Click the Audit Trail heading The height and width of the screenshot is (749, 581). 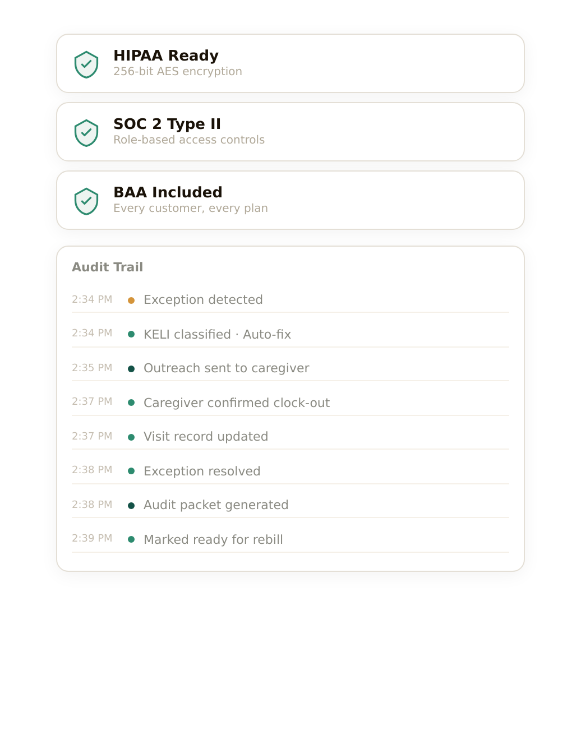coord(108,267)
